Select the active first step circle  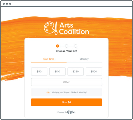point(57,46)
